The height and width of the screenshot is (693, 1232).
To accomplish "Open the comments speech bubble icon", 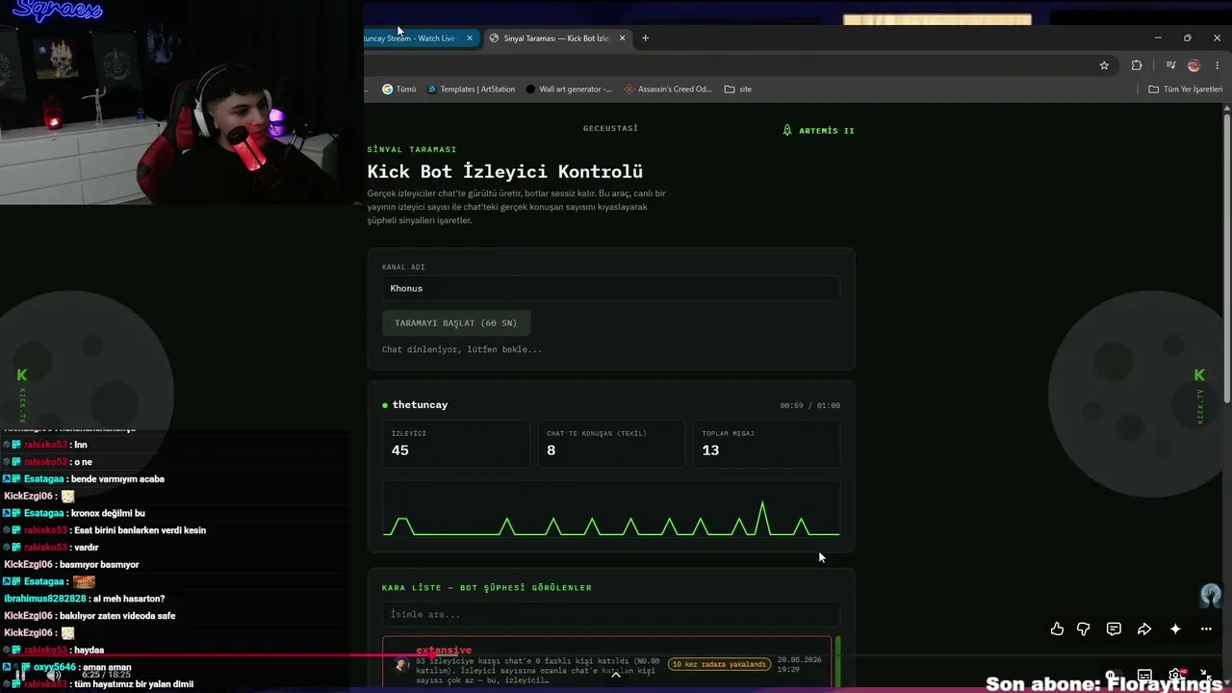I will tap(1114, 629).
